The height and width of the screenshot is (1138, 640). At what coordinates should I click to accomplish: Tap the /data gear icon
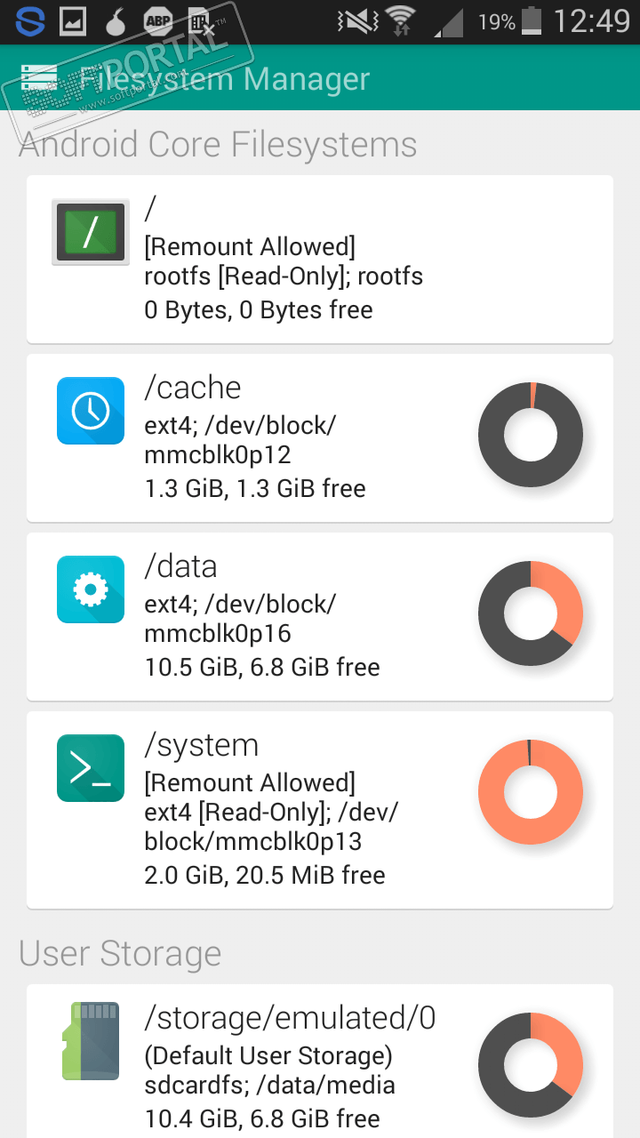point(90,589)
